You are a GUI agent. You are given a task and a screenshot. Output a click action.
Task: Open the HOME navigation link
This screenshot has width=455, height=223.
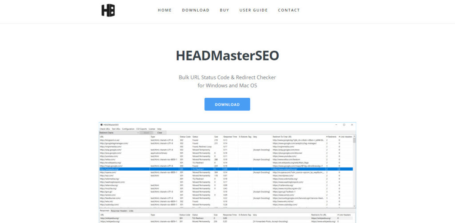pos(165,10)
